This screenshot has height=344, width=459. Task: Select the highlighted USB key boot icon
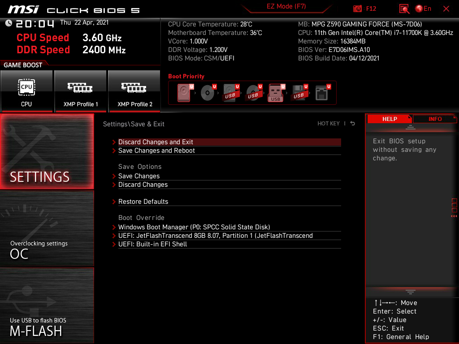pyautogui.click(x=276, y=93)
